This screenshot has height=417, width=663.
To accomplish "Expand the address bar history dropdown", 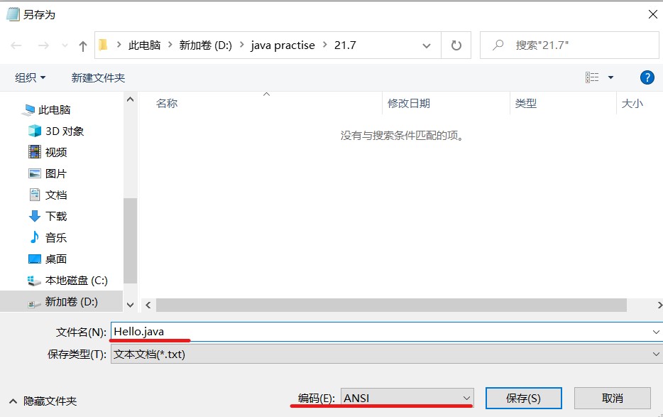I will click(426, 45).
